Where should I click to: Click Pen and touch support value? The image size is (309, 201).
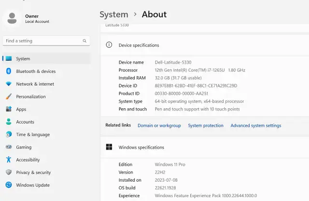pyautogui.click(x=197, y=109)
